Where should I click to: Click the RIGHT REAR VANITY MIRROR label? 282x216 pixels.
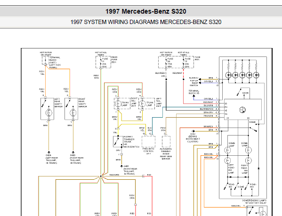[83, 103]
